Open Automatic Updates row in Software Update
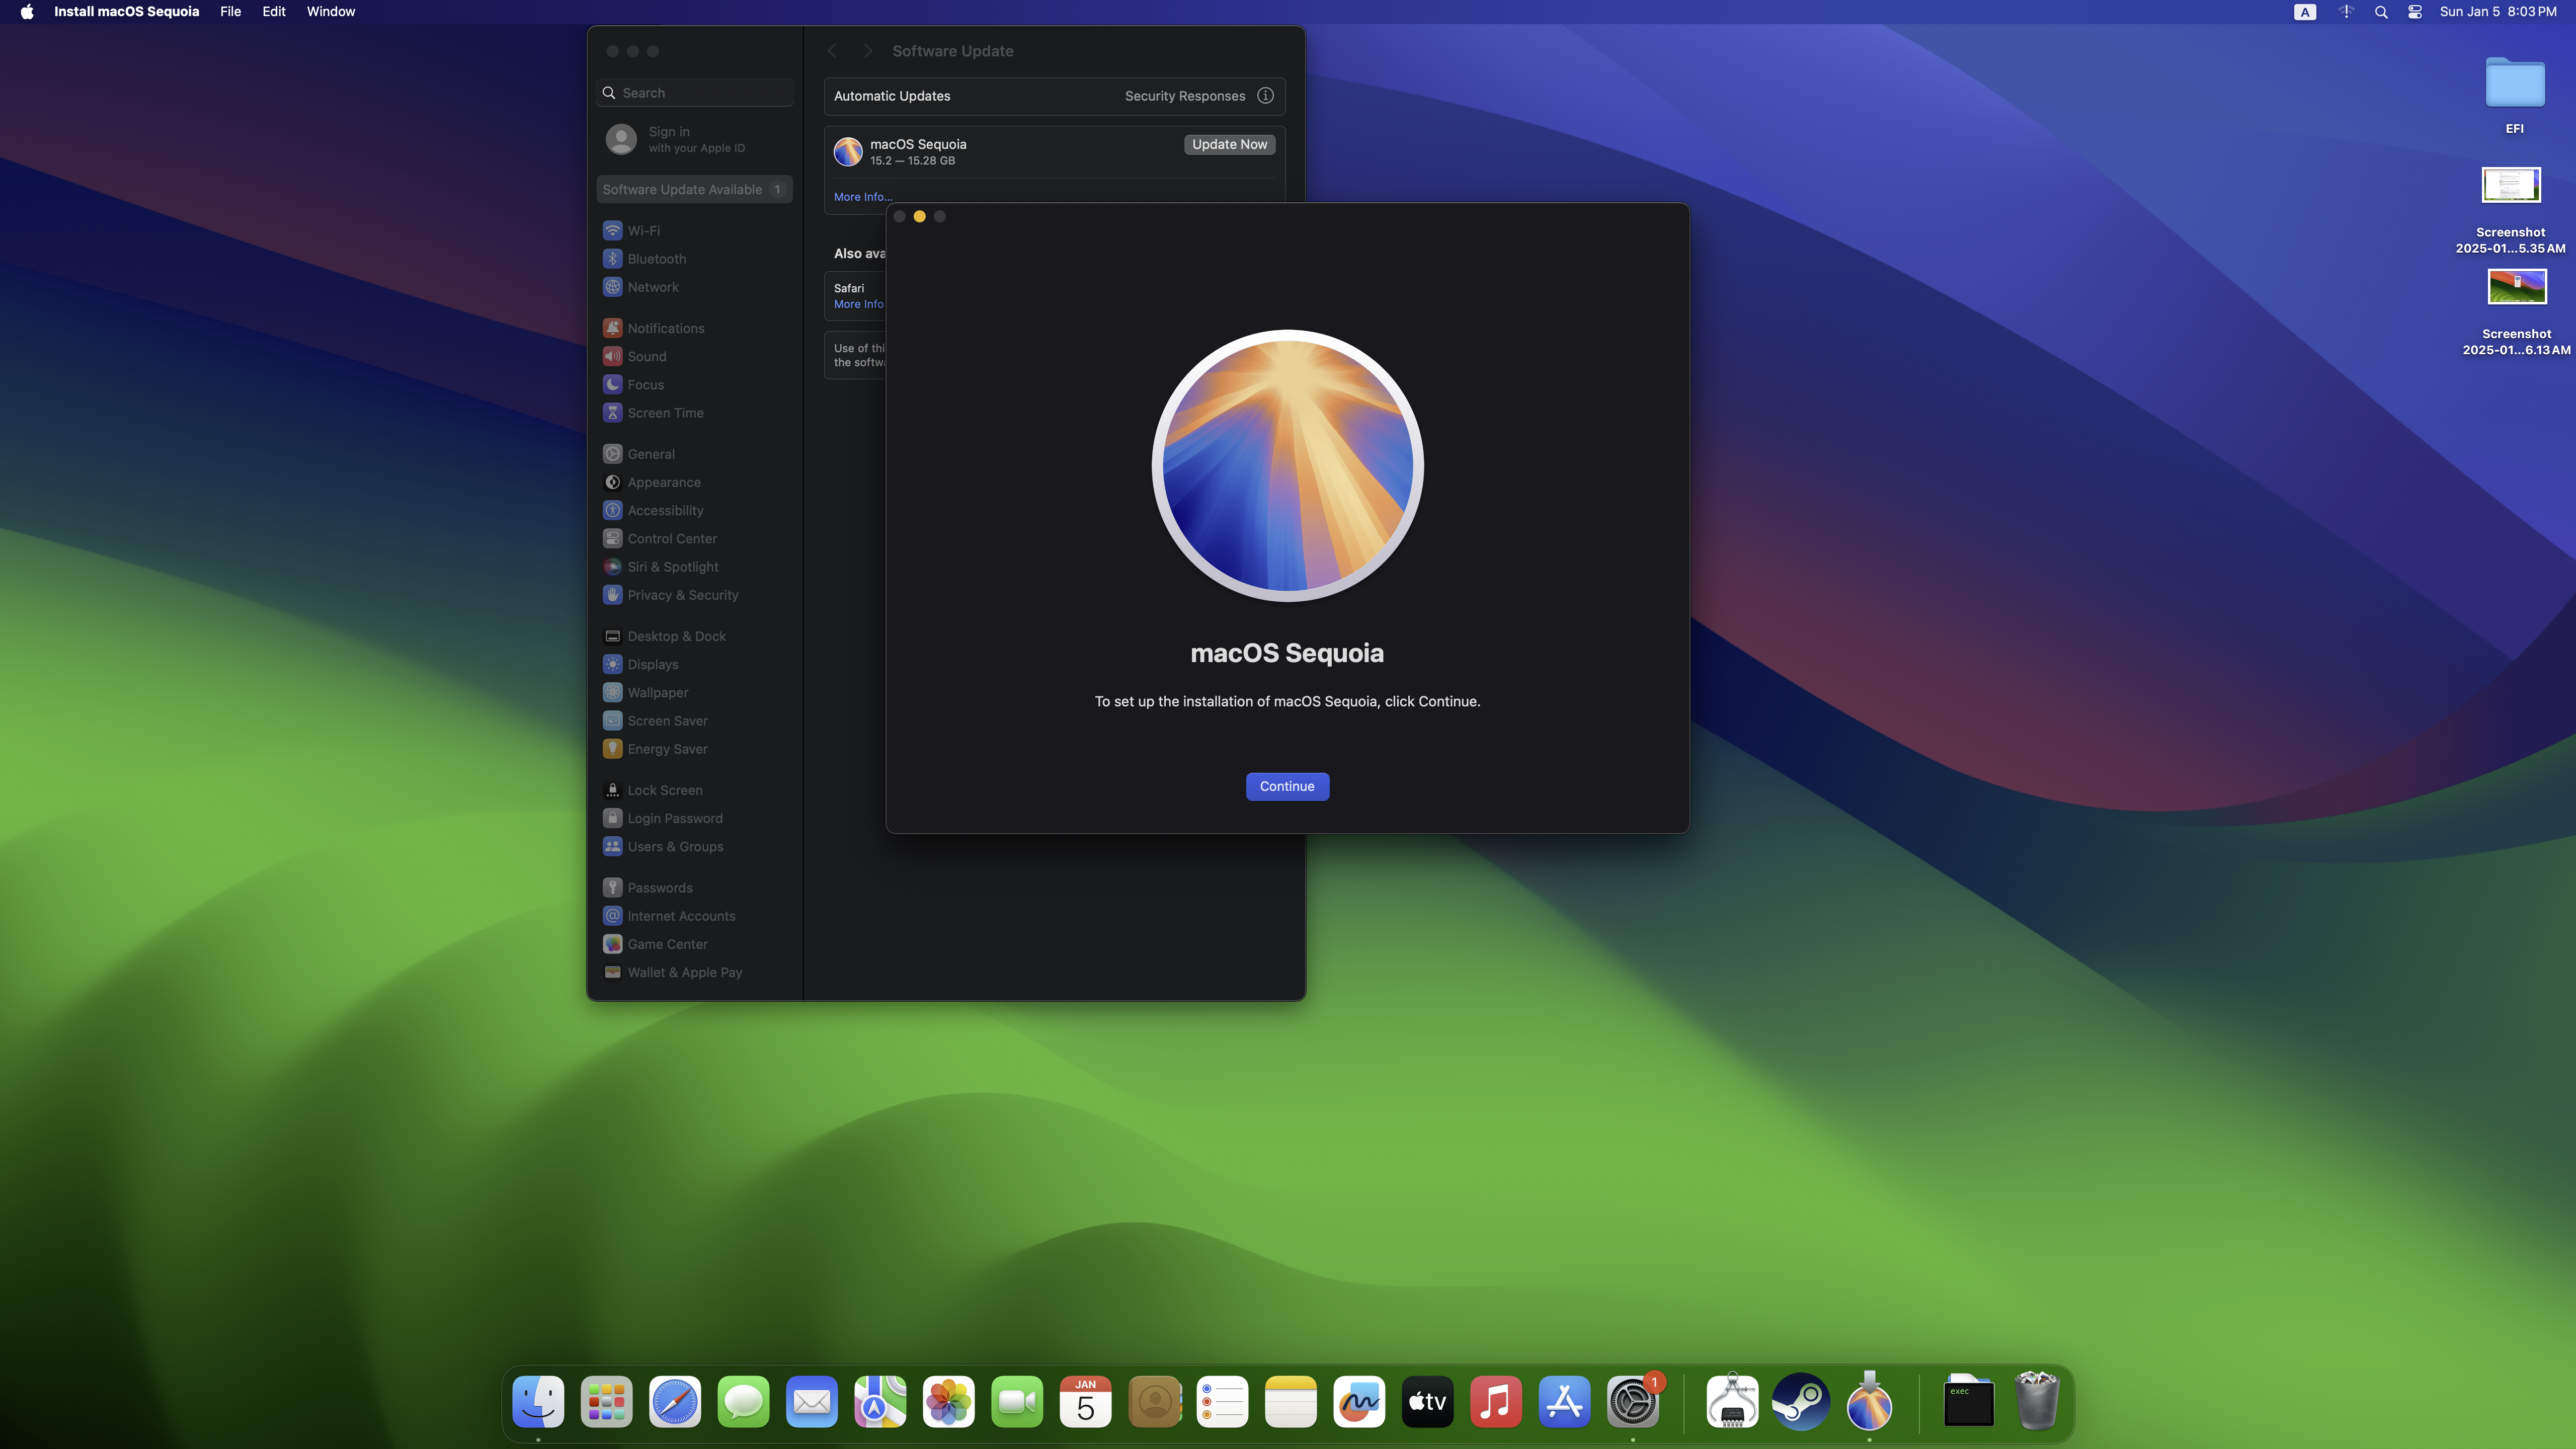2576x1449 pixels. pos(1054,96)
